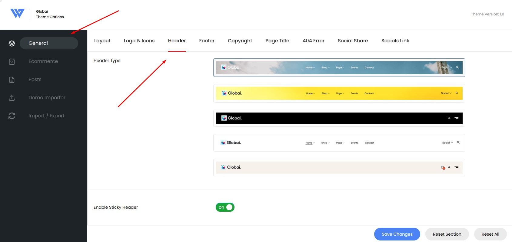Click the Reset All button
The height and width of the screenshot is (242, 512).
click(x=490, y=234)
